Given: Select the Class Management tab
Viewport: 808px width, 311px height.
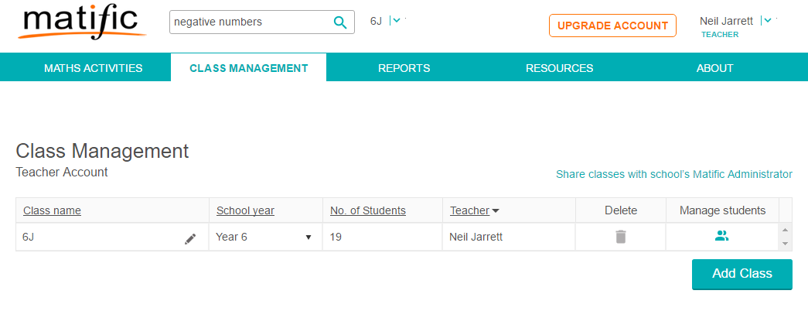Looking at the screenshot, I should pos(248,68).
